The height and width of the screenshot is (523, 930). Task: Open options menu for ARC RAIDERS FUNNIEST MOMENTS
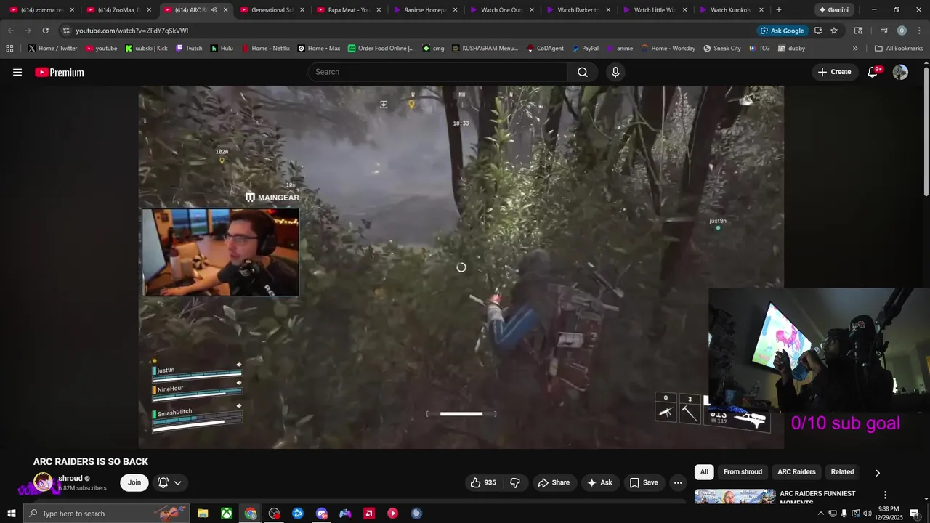tap(885, 495)
